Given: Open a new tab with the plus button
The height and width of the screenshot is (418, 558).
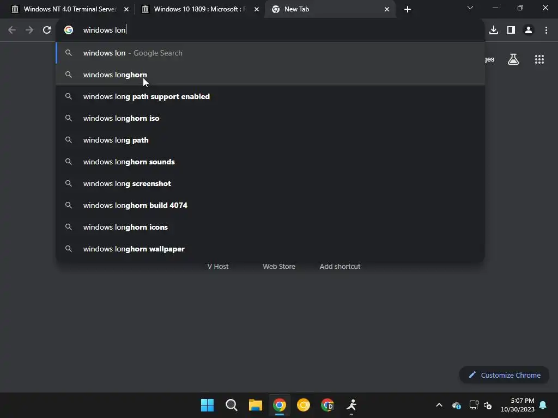Looking at the screenshot, I should 408,9.
